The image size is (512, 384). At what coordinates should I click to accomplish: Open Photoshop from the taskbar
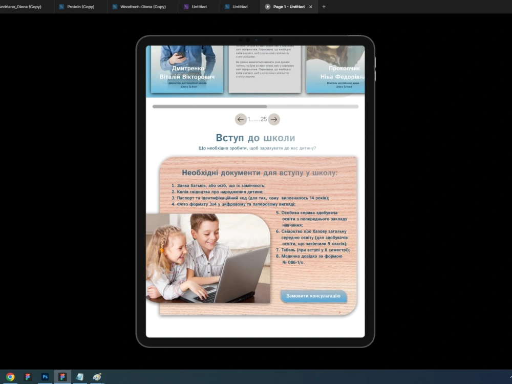(45, 377)
